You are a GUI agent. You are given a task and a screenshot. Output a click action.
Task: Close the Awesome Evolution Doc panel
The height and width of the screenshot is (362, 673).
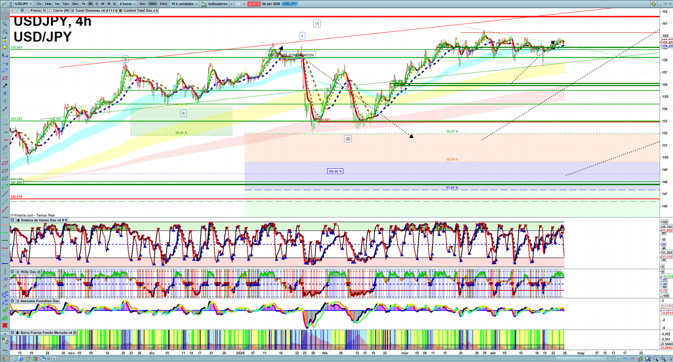13,301
